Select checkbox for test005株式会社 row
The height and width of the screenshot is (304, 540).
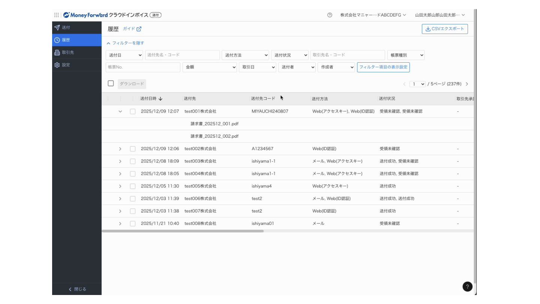pos(133,186)
